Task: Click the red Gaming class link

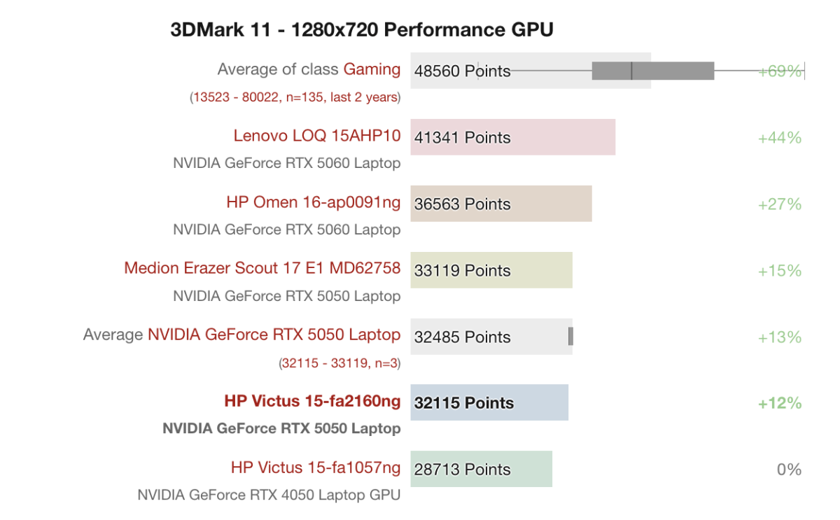Action: pos(372,69)
